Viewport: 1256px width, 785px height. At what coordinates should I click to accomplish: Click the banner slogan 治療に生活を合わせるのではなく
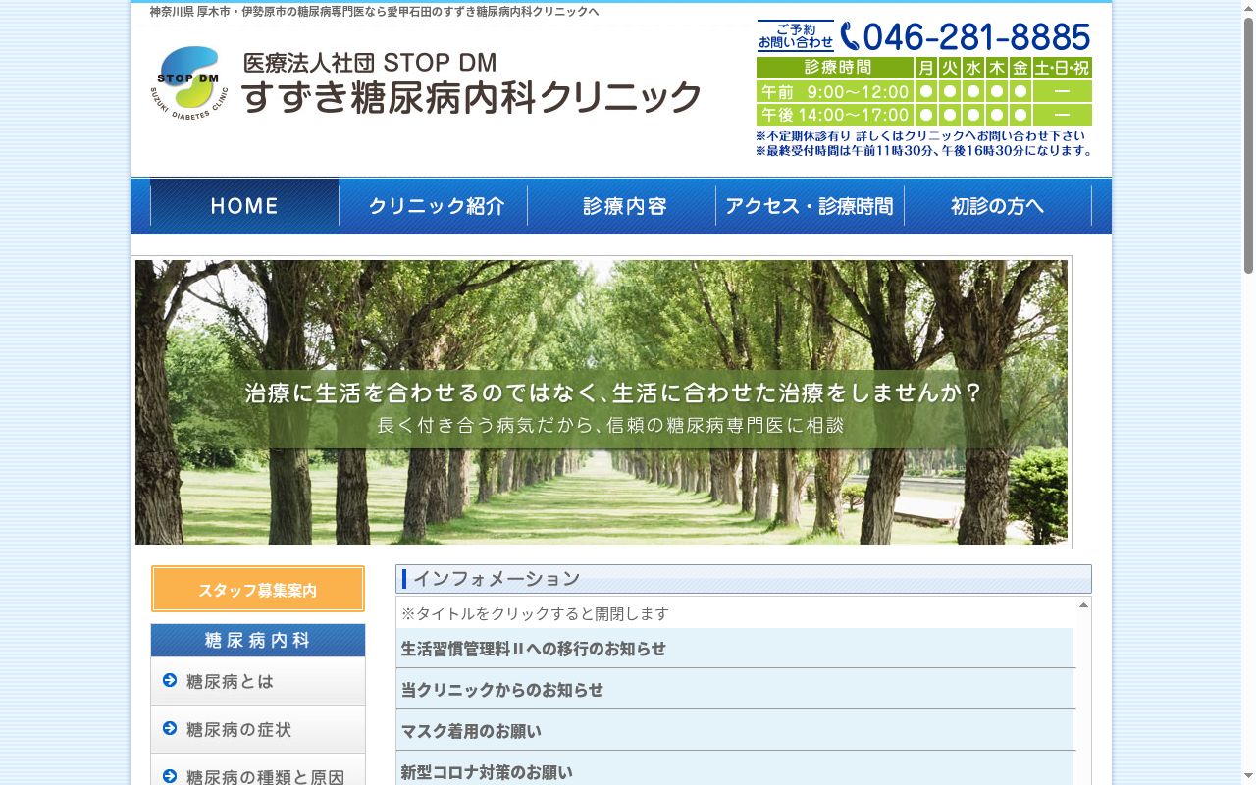pyautogui.click(x=613, y=393)
